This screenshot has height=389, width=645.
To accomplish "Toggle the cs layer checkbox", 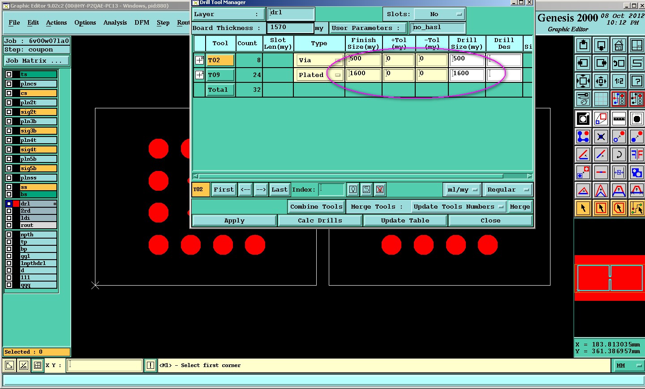I will point(9,93).
